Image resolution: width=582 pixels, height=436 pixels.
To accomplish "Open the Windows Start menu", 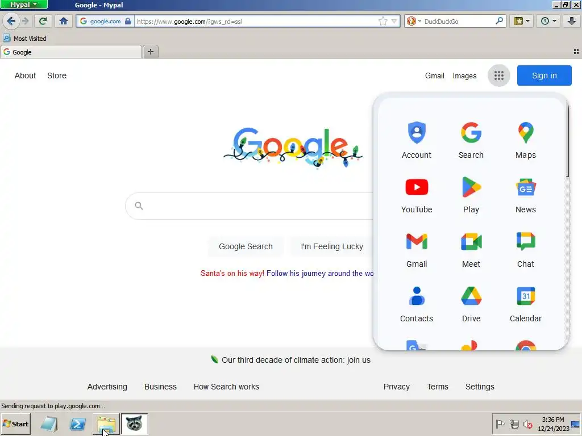I will [15, 424].
